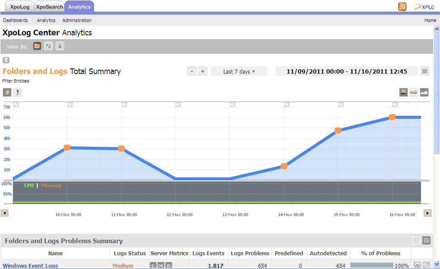This screenshot has height=269, width=440.
Task: Select the folders view-by icon
Action: click(x=37, y=46)
